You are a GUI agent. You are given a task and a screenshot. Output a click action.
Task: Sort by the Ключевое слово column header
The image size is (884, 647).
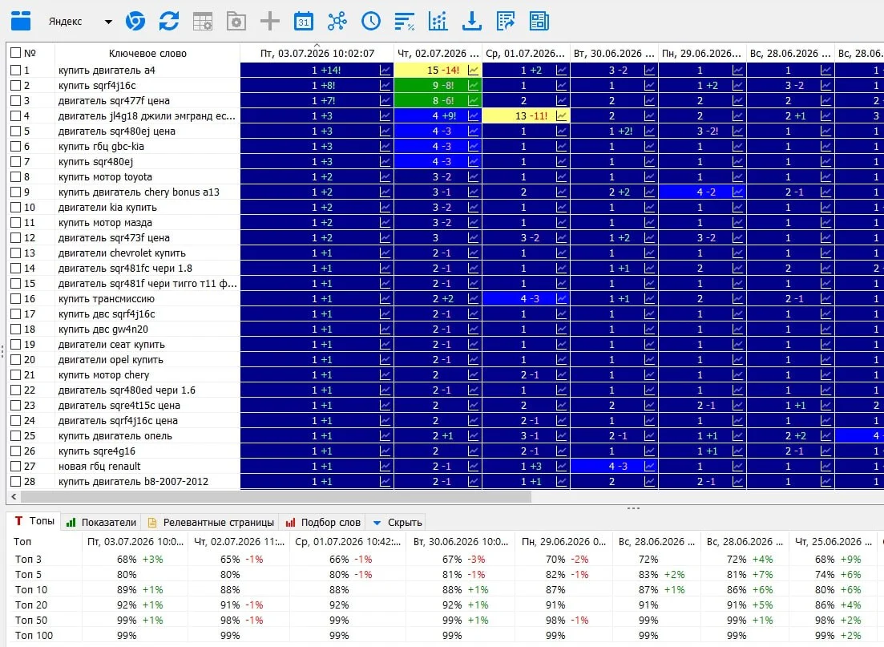point(147,53)
